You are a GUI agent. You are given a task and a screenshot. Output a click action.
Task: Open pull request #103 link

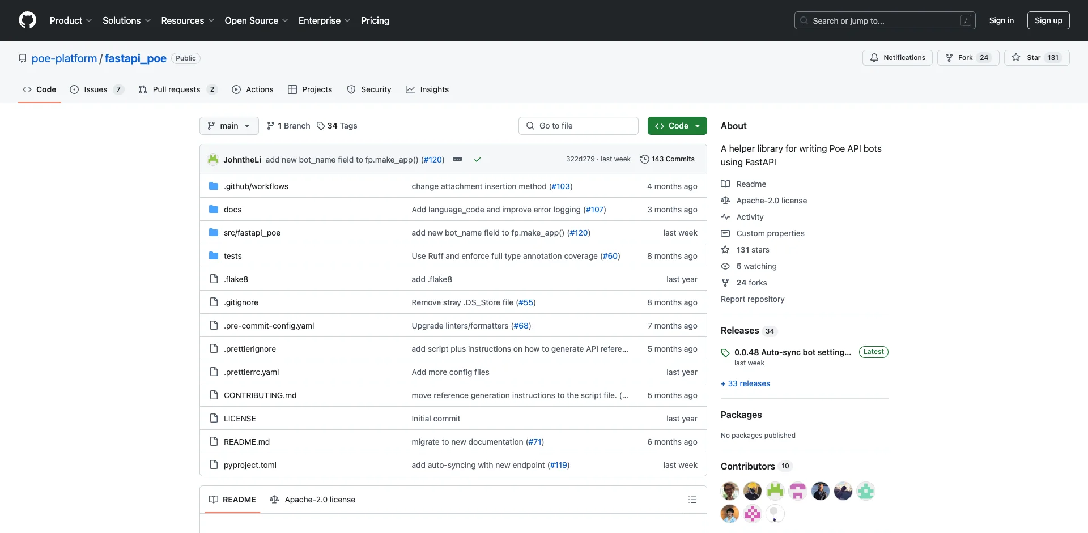561,186
